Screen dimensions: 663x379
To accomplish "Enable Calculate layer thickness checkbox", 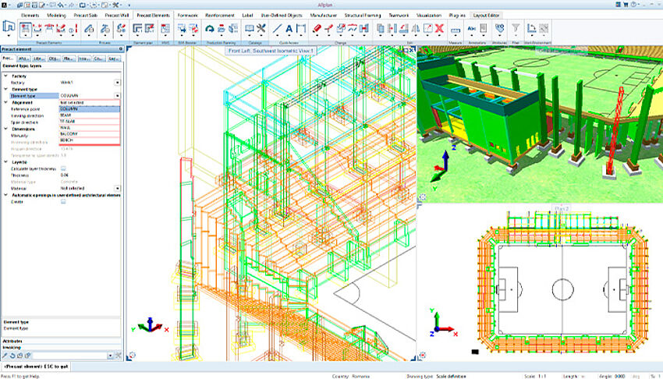I will pos(63,168).
